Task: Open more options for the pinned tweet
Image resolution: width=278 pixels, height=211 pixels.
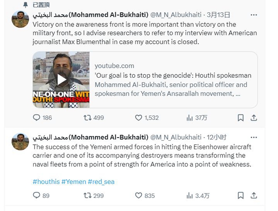Action: coord(254,15)
